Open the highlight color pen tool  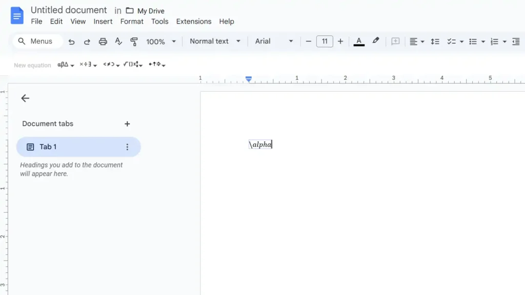coord(376,41)
